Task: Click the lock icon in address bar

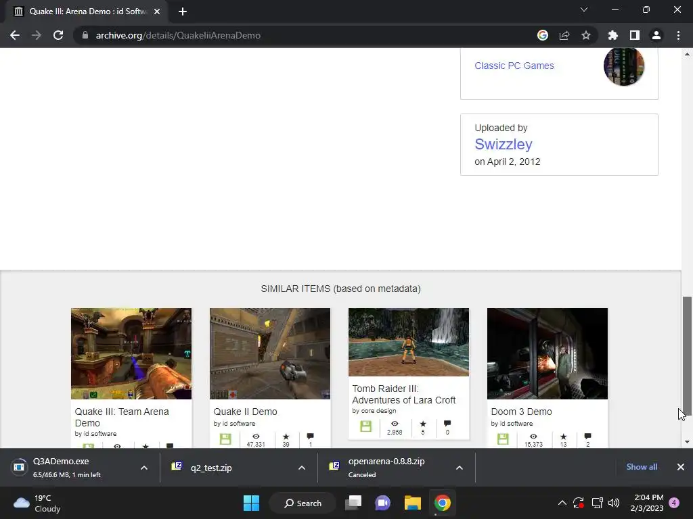Action: (85, 35)
